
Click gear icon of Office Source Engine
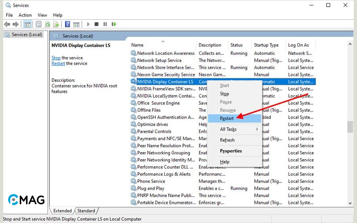coord(133,103)
